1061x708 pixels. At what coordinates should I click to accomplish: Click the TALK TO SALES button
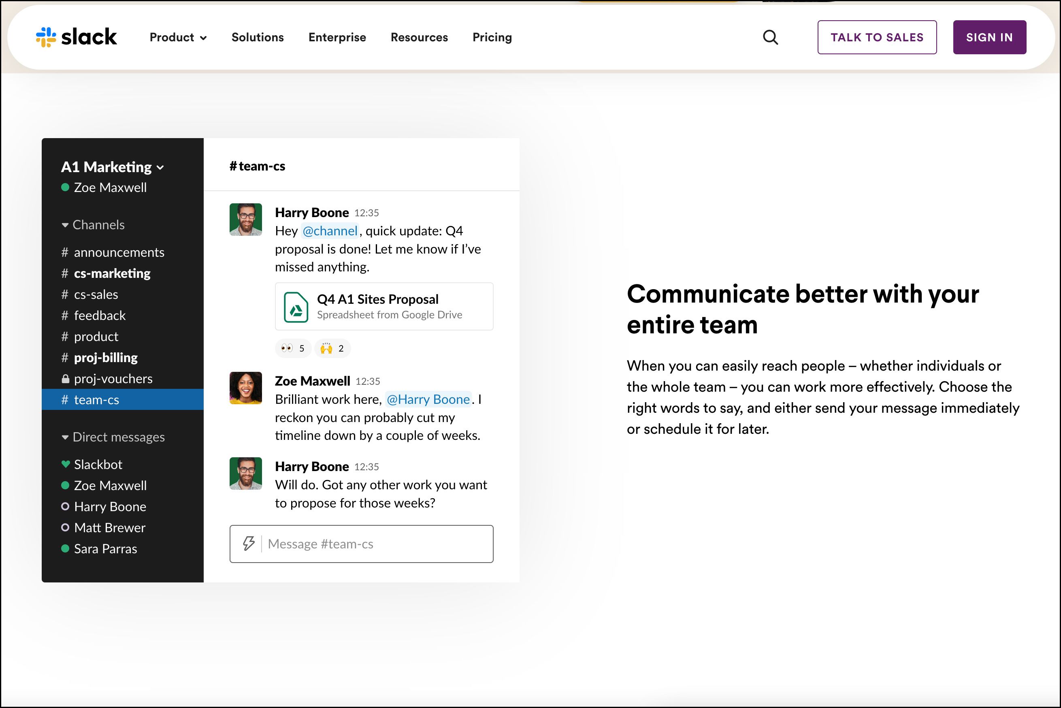(877, 38)
